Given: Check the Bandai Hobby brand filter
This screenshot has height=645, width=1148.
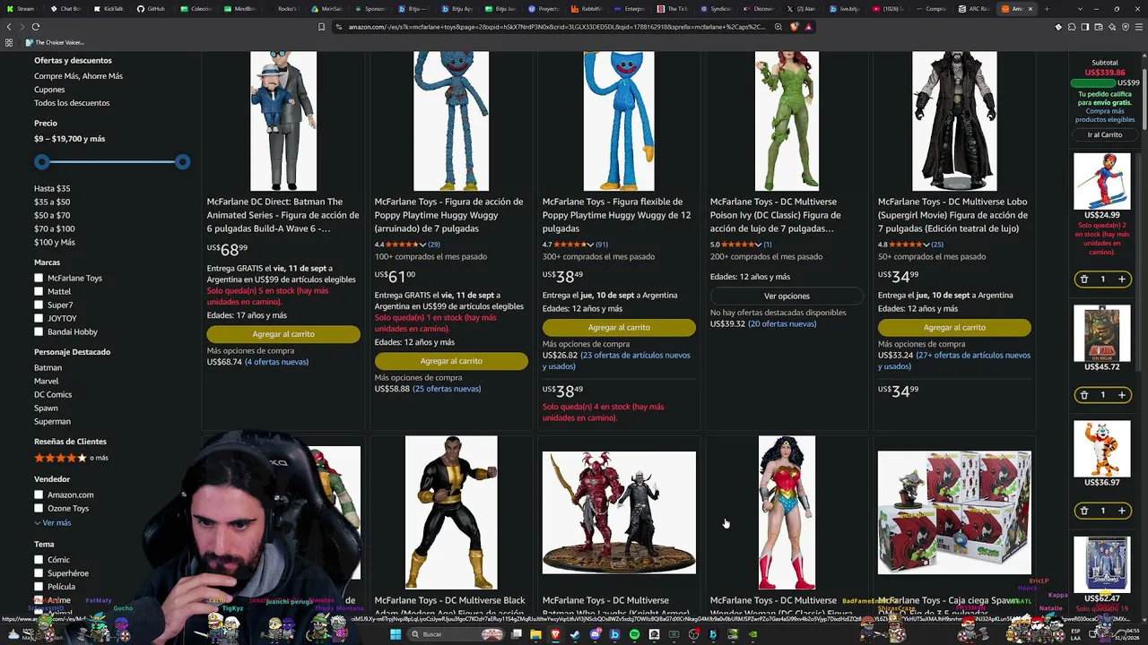Looking at the screenshot, I should coord(39,331).
